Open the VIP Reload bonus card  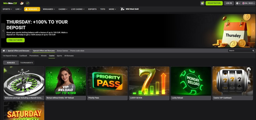tap(66, 81)
